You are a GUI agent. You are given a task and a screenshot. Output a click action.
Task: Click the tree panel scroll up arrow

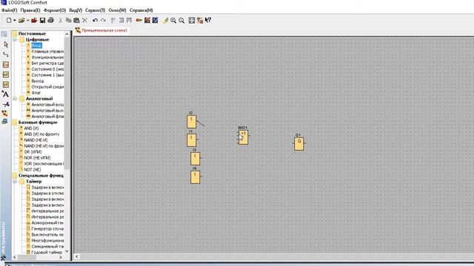point(67,34)
